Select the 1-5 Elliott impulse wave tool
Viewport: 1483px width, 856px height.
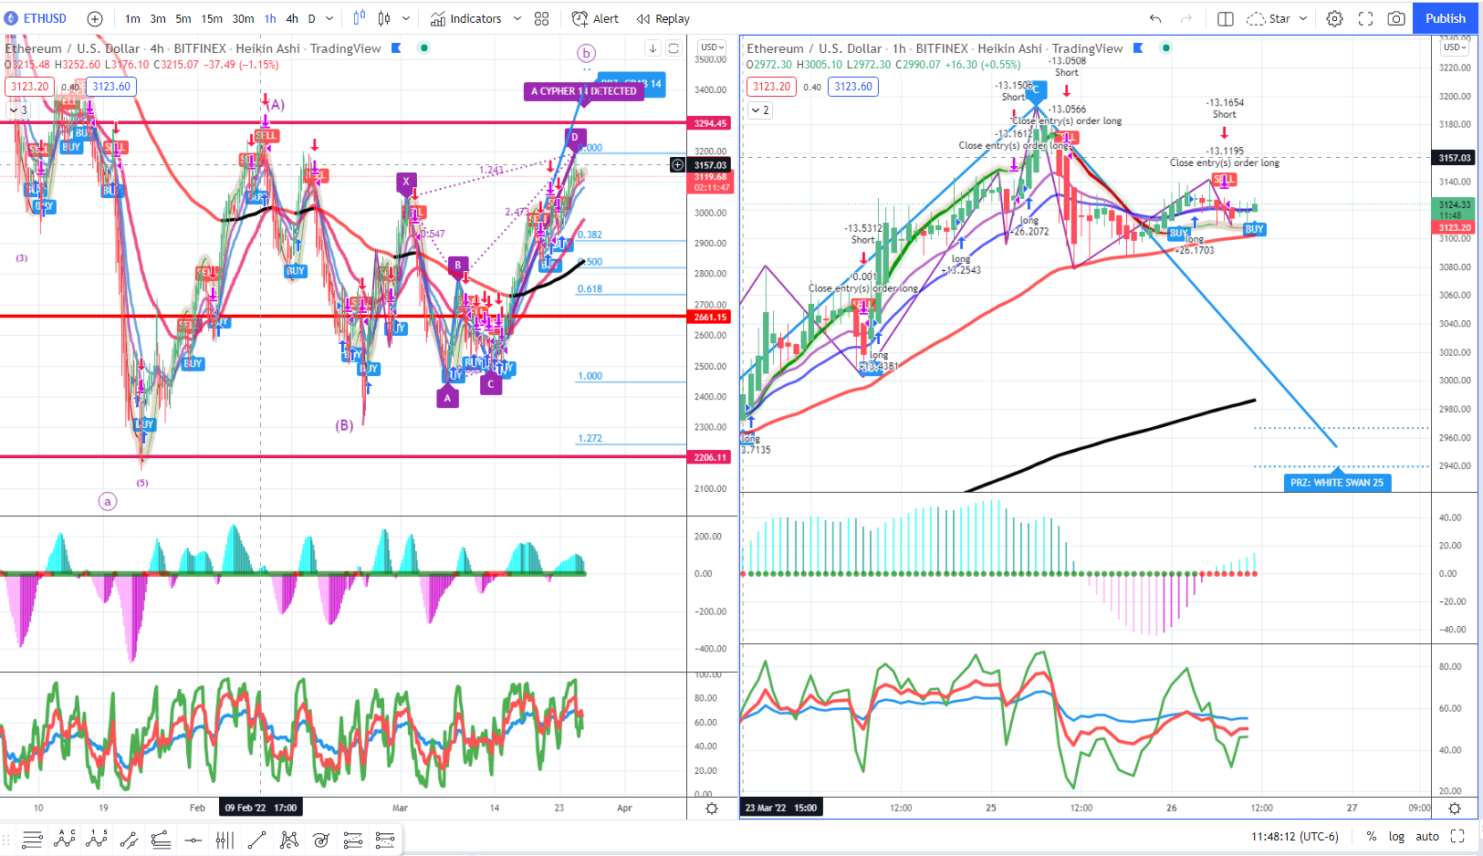coord(97,840)
